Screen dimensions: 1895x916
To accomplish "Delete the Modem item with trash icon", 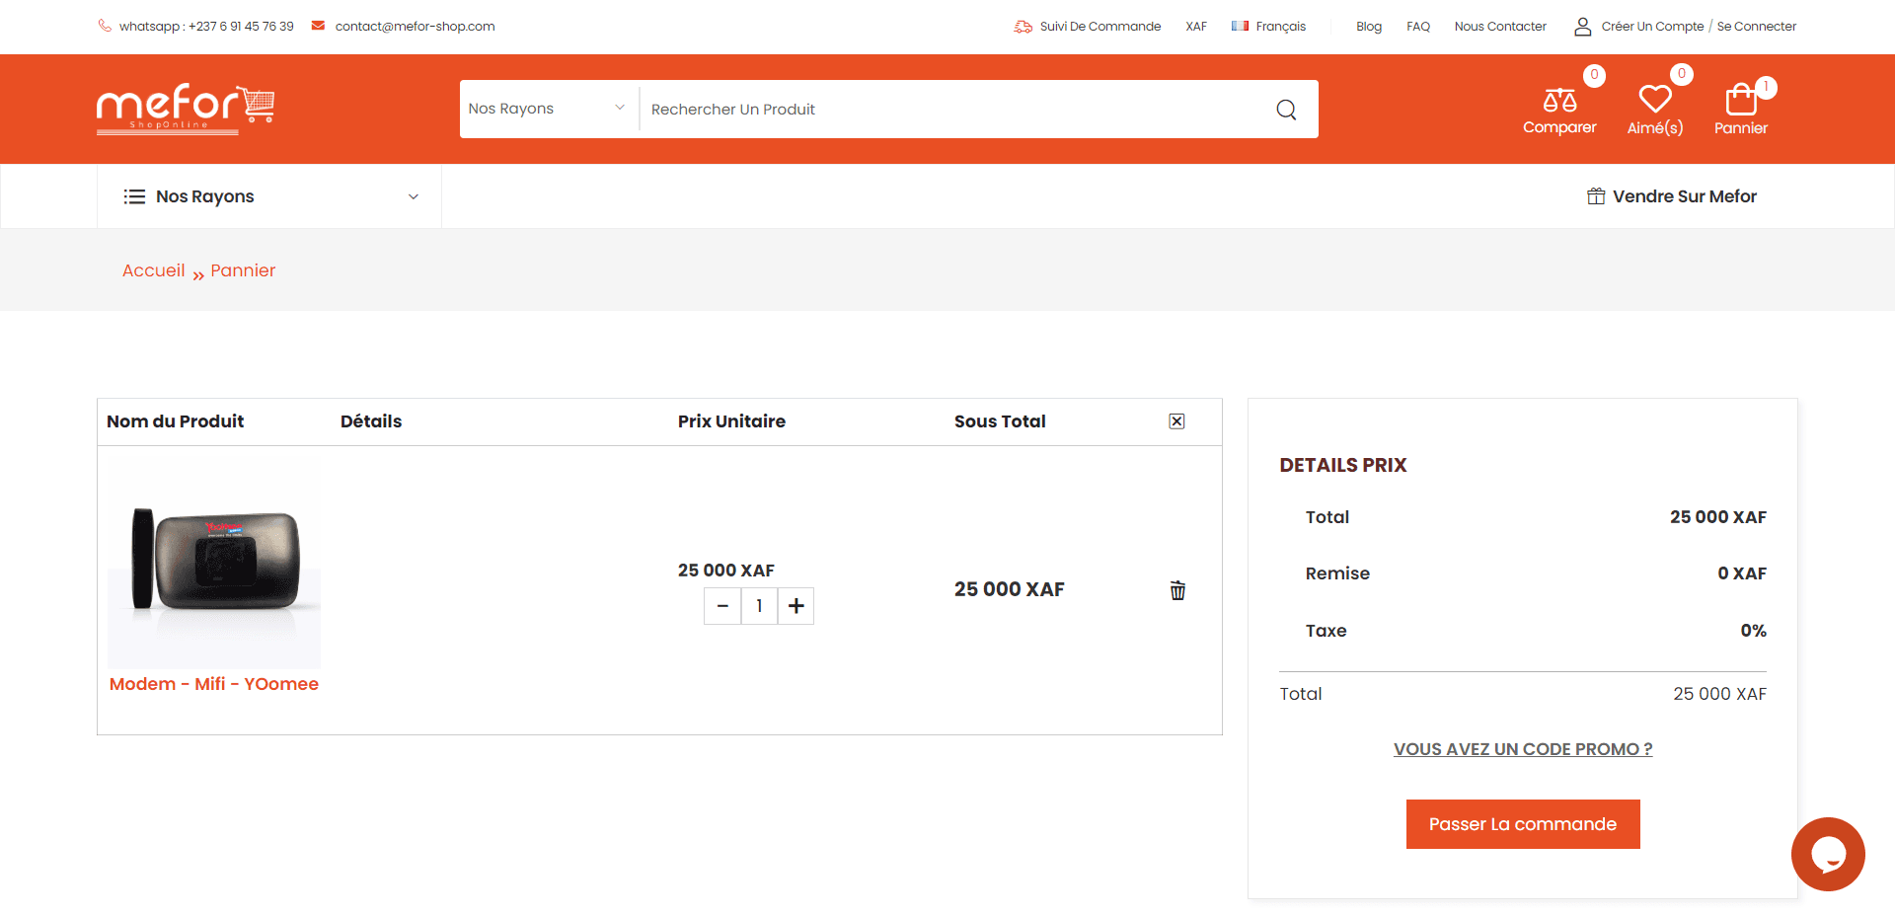I will coord(1177,590).
